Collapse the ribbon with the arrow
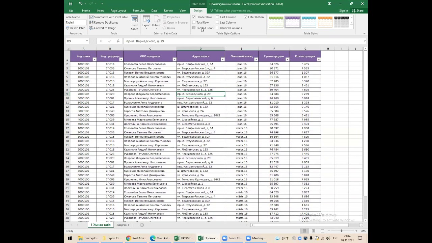The height and width of the screenshot is (243, 432). (364, 33)
